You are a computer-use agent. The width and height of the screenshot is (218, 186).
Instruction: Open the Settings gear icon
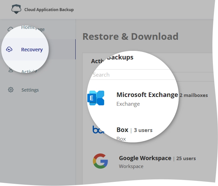pyautogui.click(x=11, y=90)
